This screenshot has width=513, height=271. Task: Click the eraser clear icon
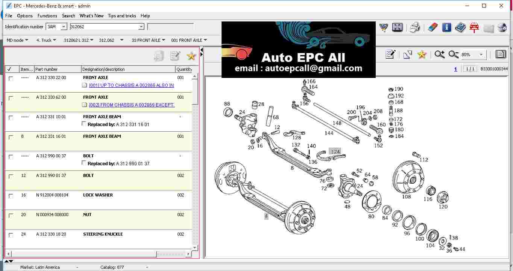click(433, 27)
